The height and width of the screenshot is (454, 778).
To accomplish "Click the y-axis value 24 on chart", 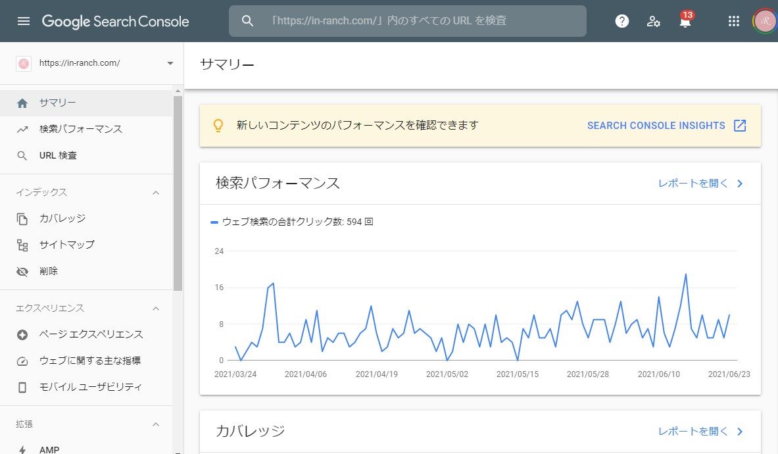I will point(219,251).
